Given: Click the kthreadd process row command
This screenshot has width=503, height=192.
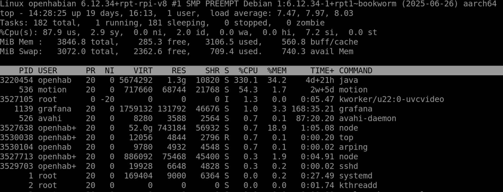Looking at the screenshot, I should coord(358,185).
